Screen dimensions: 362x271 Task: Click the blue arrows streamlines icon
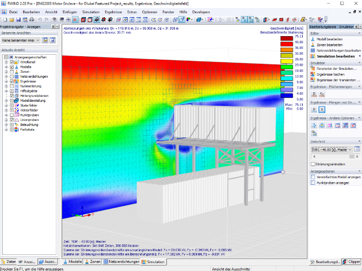[314, 125]
